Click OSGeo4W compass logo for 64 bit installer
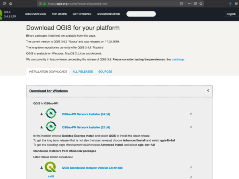 pos(51,113)
